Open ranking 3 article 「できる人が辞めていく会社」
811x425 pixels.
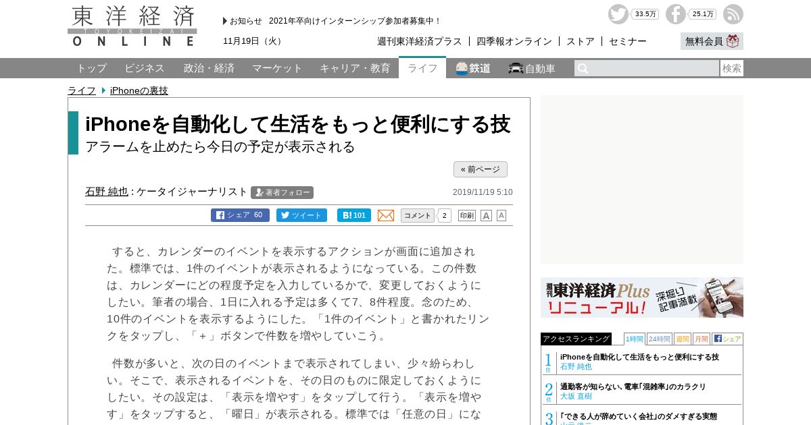639,416
